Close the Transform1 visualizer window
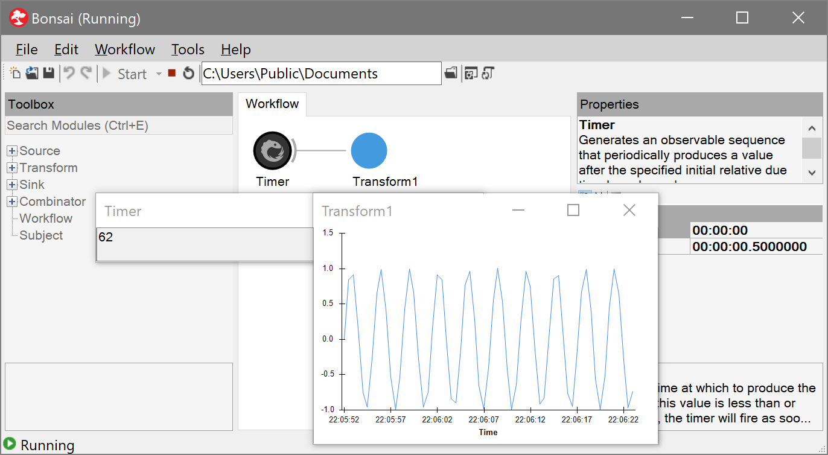Screen dimensions: 828x455 [x=629, y=210]
